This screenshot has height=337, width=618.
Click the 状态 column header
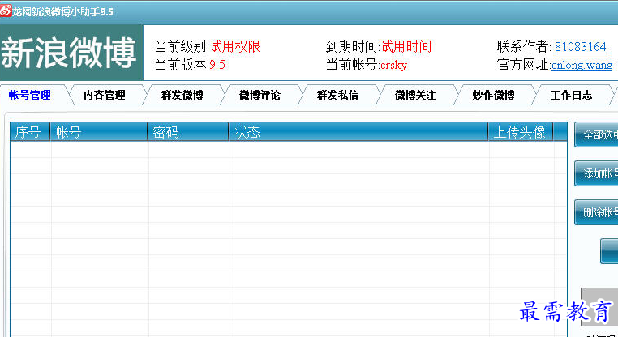tap(358, 132)
